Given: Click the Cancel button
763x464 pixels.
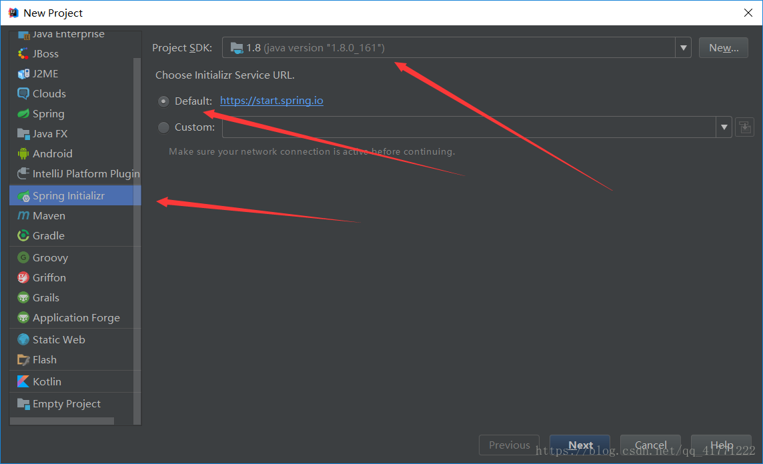Looking at the screenshot, I should click(x=650, y=445).
